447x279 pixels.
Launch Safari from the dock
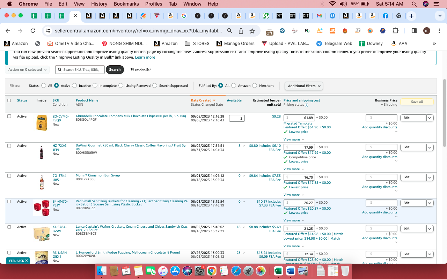tap(236, 271)
